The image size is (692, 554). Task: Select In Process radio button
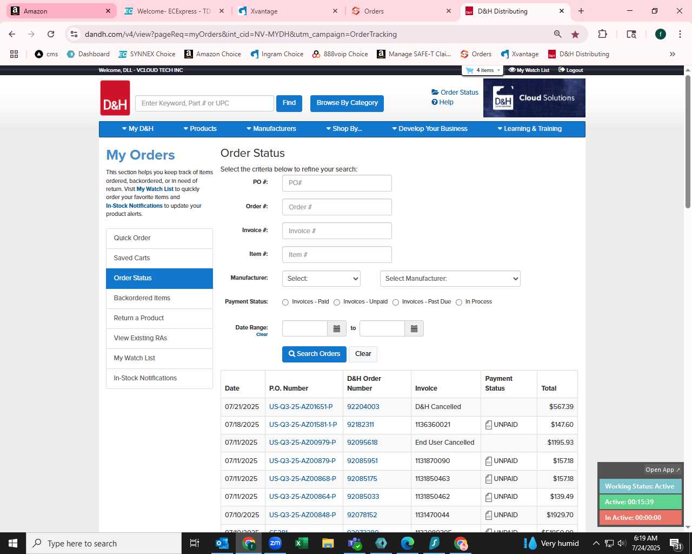[x=459, y=302]
